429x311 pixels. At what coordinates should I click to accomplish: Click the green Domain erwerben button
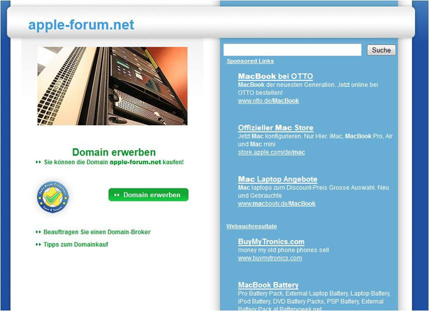148,194
